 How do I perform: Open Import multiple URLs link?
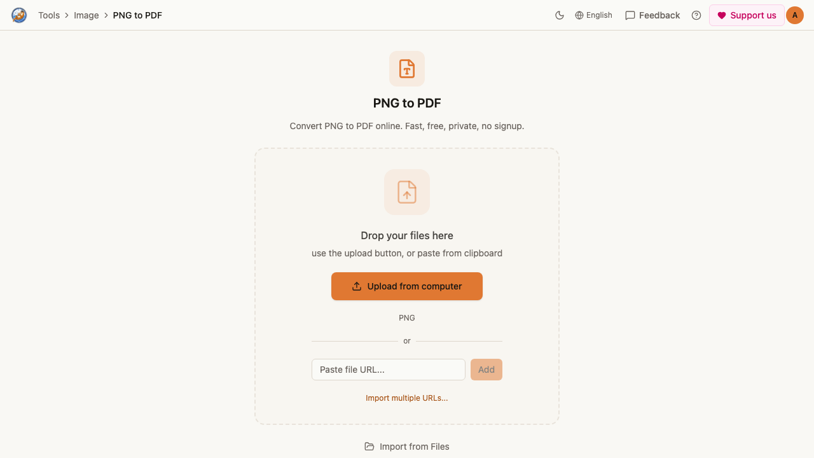407,398
